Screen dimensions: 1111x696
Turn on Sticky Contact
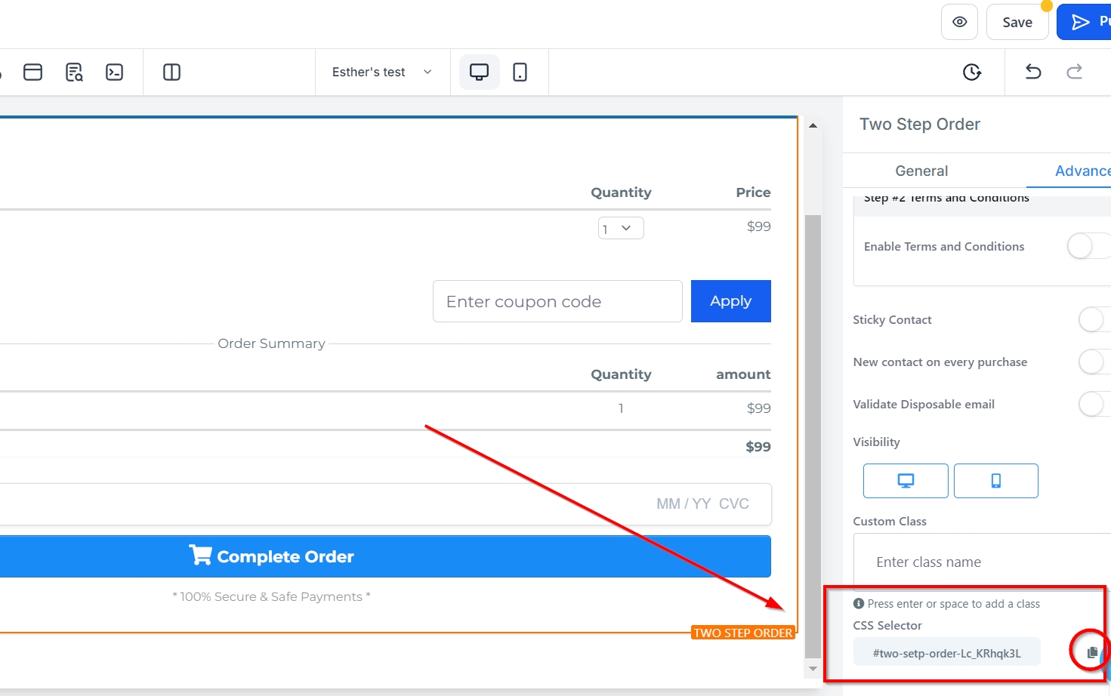point(1093,319)
